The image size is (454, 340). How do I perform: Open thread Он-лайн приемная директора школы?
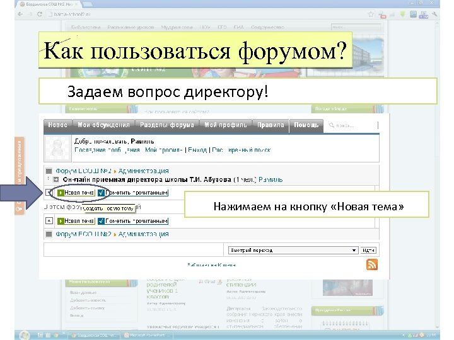click(147, 179)
